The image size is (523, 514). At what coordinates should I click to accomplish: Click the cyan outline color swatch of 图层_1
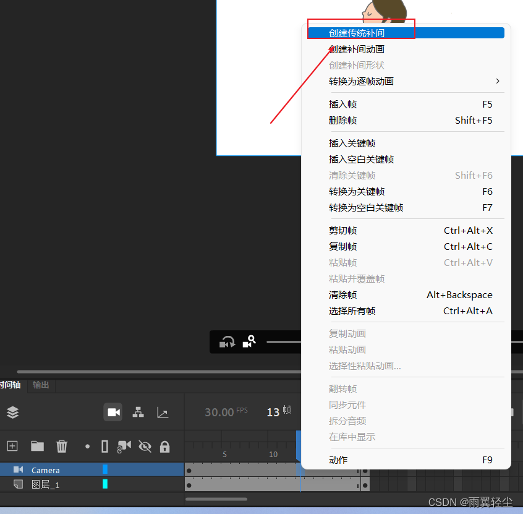coord(105,484)
